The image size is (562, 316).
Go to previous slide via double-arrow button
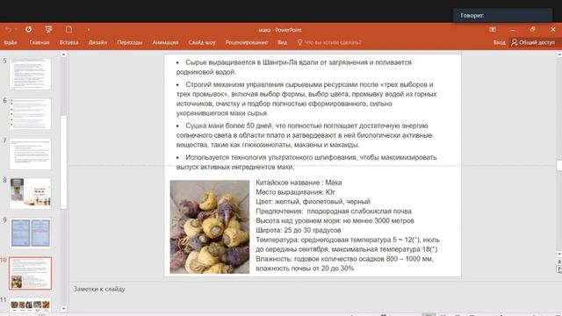pyautogui.click(x=559, y=262)
